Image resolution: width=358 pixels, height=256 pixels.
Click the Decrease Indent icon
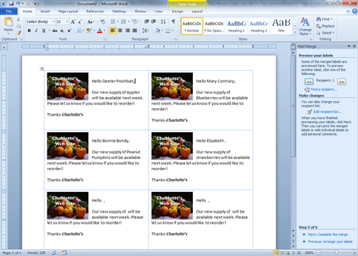pos(147,21)
